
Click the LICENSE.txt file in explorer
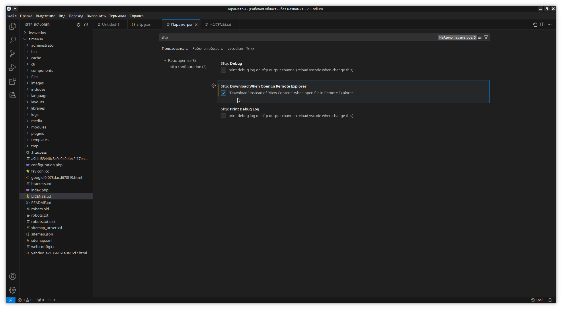[41, 196]
